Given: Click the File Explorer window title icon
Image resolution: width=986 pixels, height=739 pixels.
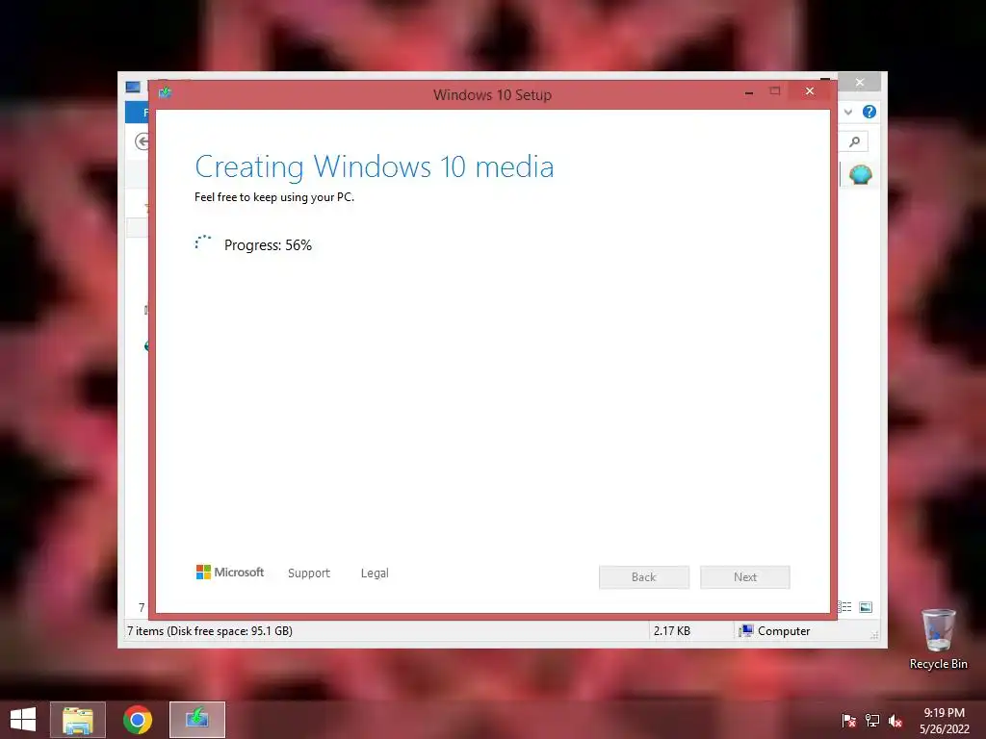Looking at the screenshot, I should click(x=133, y=87).
